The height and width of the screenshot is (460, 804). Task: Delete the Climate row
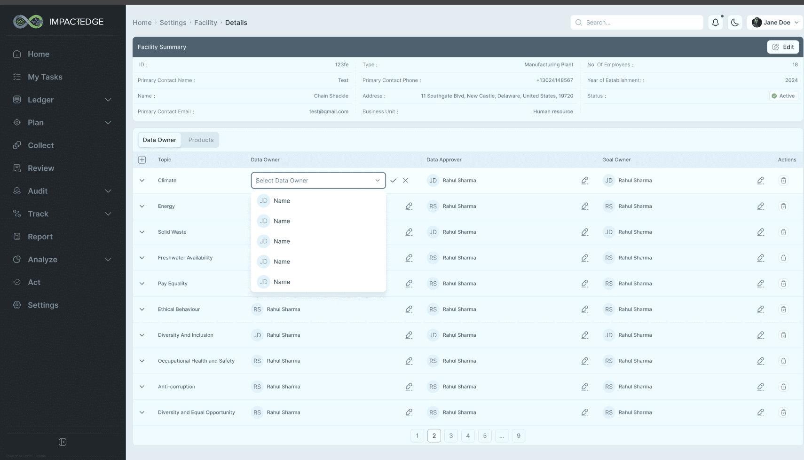[x=783, y=181]
